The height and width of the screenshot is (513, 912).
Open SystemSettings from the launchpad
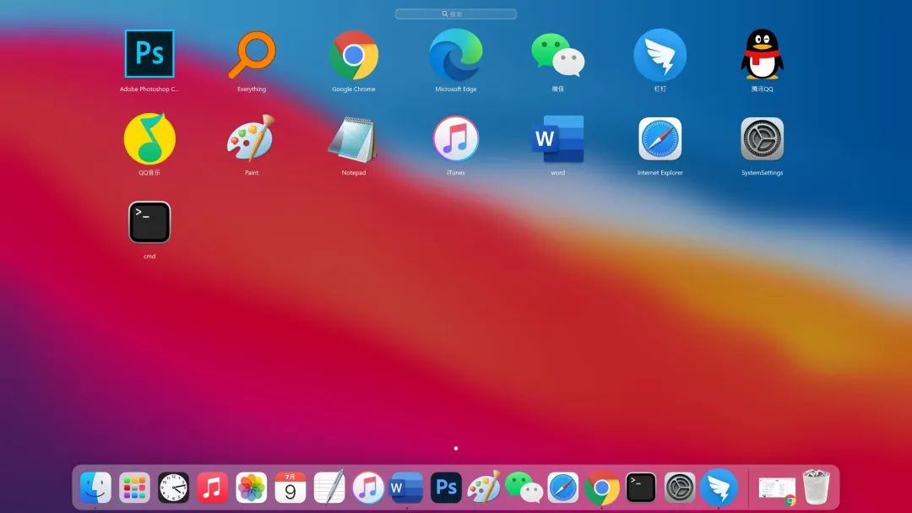[762, 139]
